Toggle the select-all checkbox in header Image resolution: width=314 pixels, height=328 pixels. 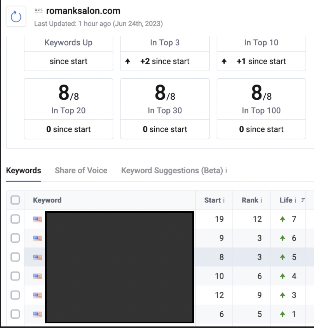(x=15, y=200)
